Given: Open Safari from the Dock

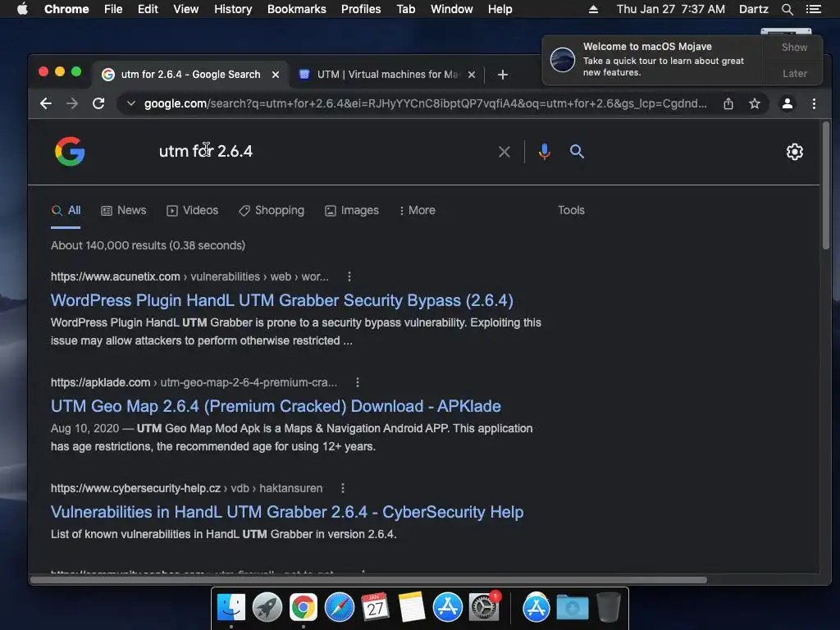Looking at the screenshot, I should pos(339,608).
